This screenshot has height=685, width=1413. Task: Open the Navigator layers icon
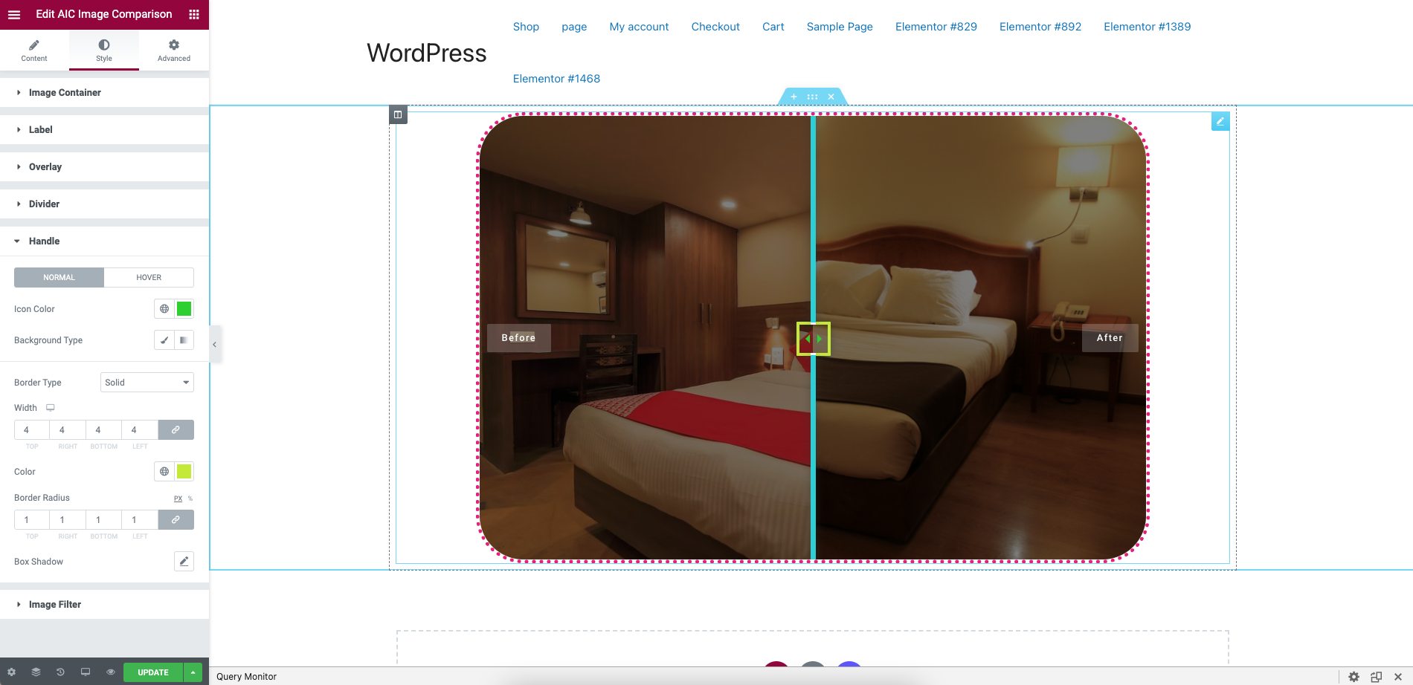(36, 672)
